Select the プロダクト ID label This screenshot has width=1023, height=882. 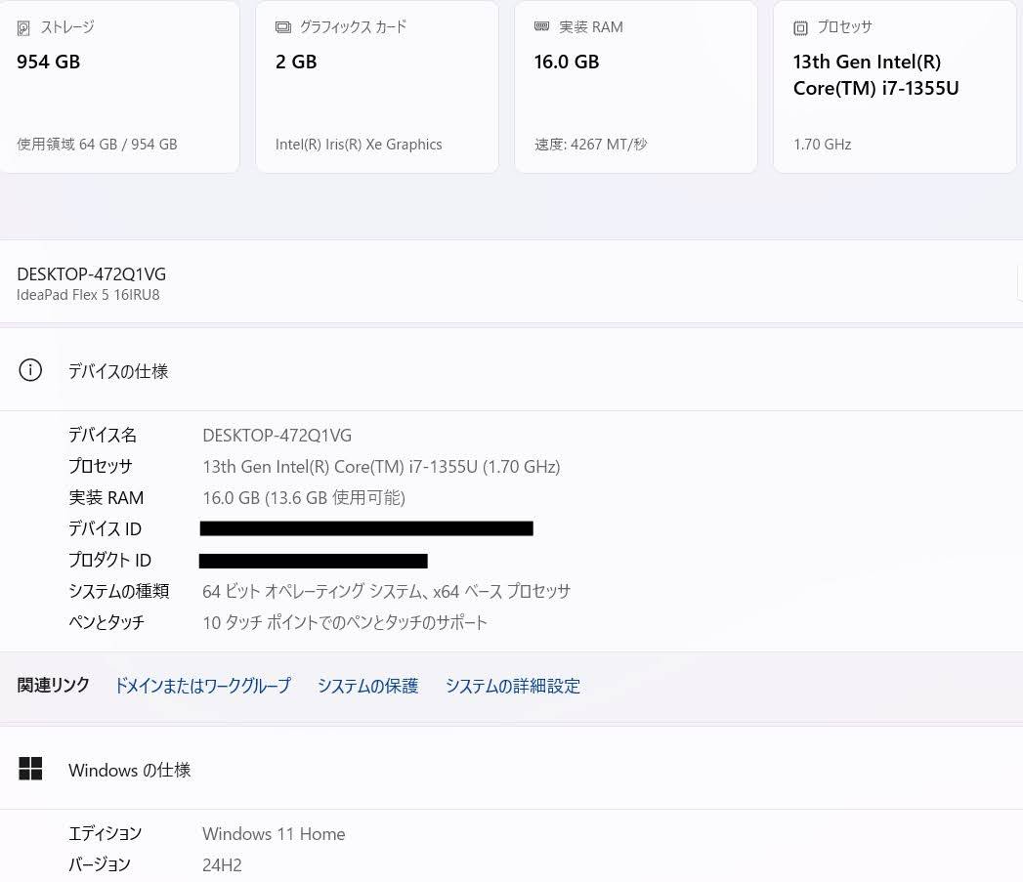[110, 560]
